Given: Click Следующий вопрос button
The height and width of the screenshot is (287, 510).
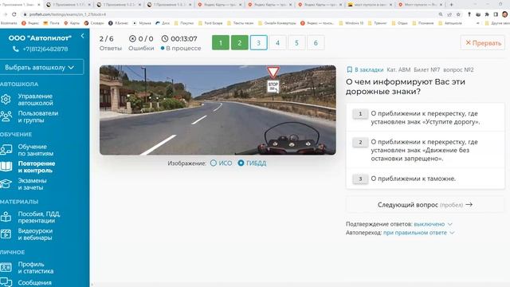Looking at the screenshot, I should pyautogui.click(x=425, y=205).
